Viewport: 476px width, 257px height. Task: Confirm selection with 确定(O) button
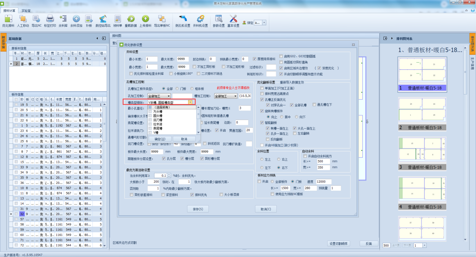click(x=160, y=139)
